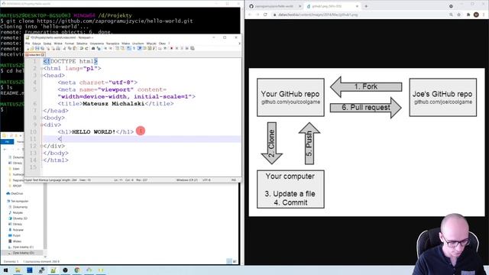Click the Save recorded macro icon

click(x=193, y=48)
